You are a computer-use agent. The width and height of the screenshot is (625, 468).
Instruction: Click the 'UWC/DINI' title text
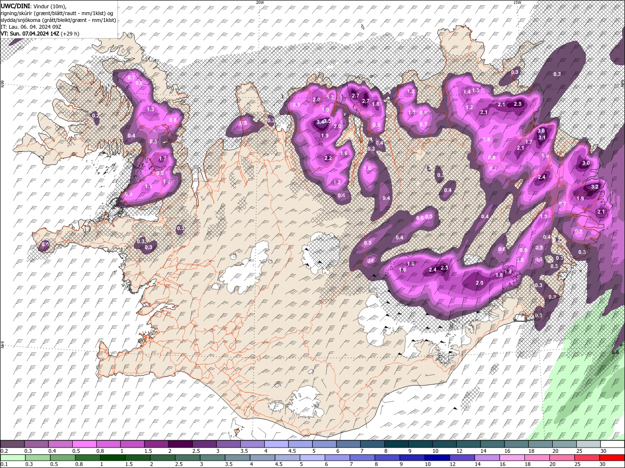[15, 5]
